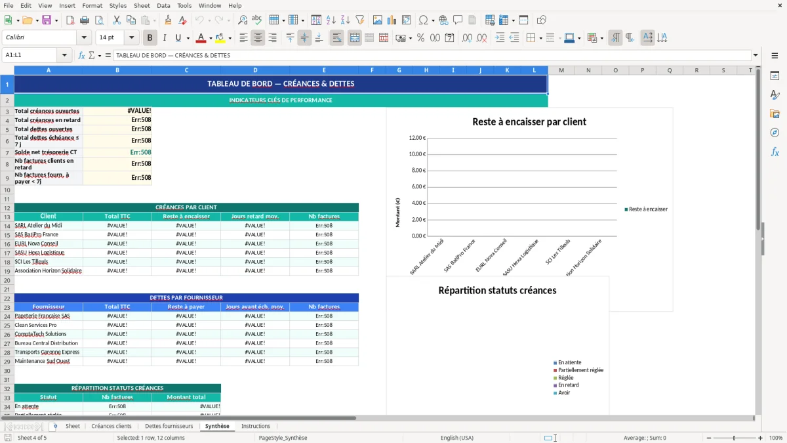This screenshot has width=787, height=443.
Task: Open Font Size dropdown arrow
Action: tap(131, 38)
